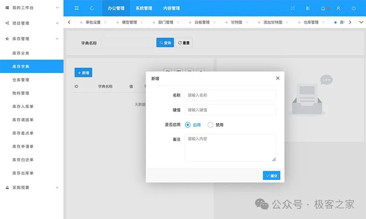
Task: Open 物料管理 in the sidebar
Action: [32, 93]
